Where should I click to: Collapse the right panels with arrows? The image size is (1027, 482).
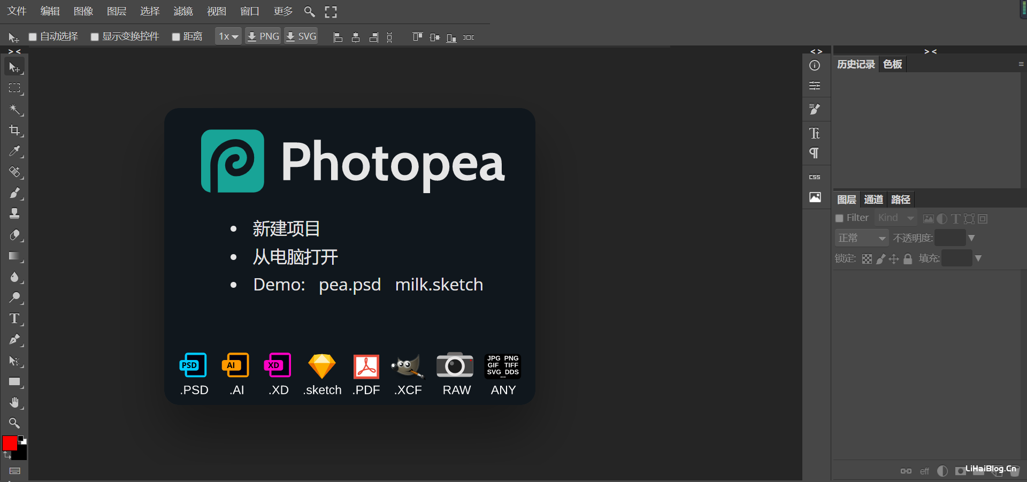click(x=930, y=51)
